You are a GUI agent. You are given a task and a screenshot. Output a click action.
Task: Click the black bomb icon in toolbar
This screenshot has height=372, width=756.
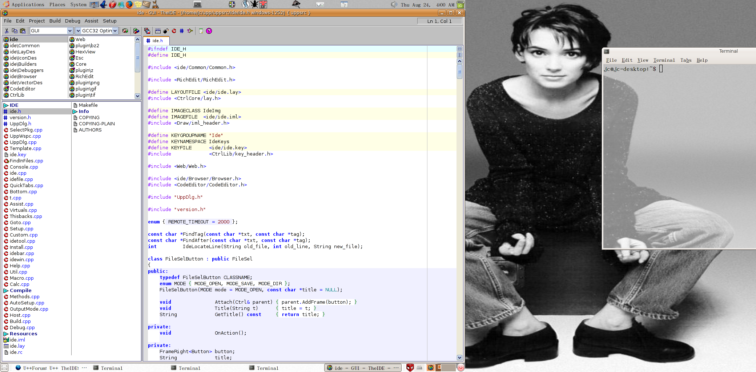click(x=166, y=31)
